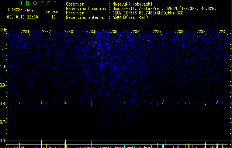
Task: Click the Observer field label
Action: (75, 4)
